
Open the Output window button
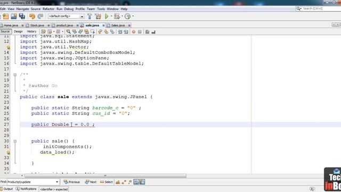[x=6, y=189]
